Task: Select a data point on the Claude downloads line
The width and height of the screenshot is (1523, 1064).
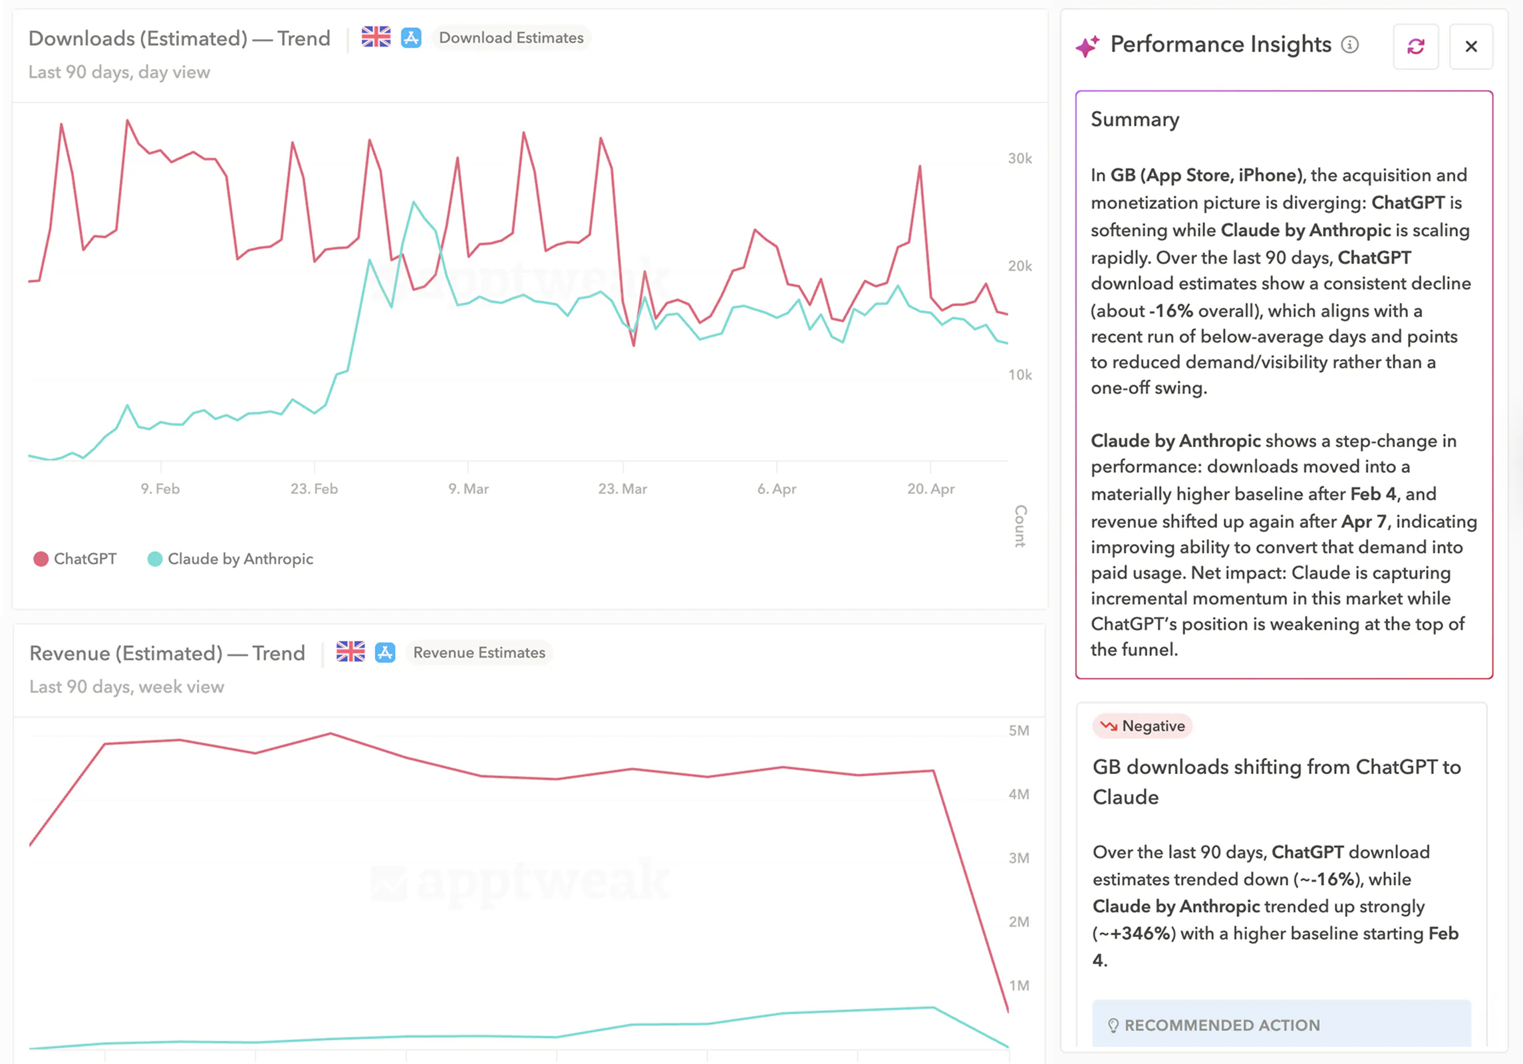Action: (x=412, y=201)
